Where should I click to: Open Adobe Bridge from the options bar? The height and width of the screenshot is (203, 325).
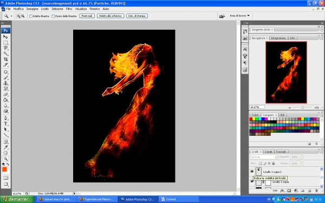pyautogui.click(x=222, y=16)
